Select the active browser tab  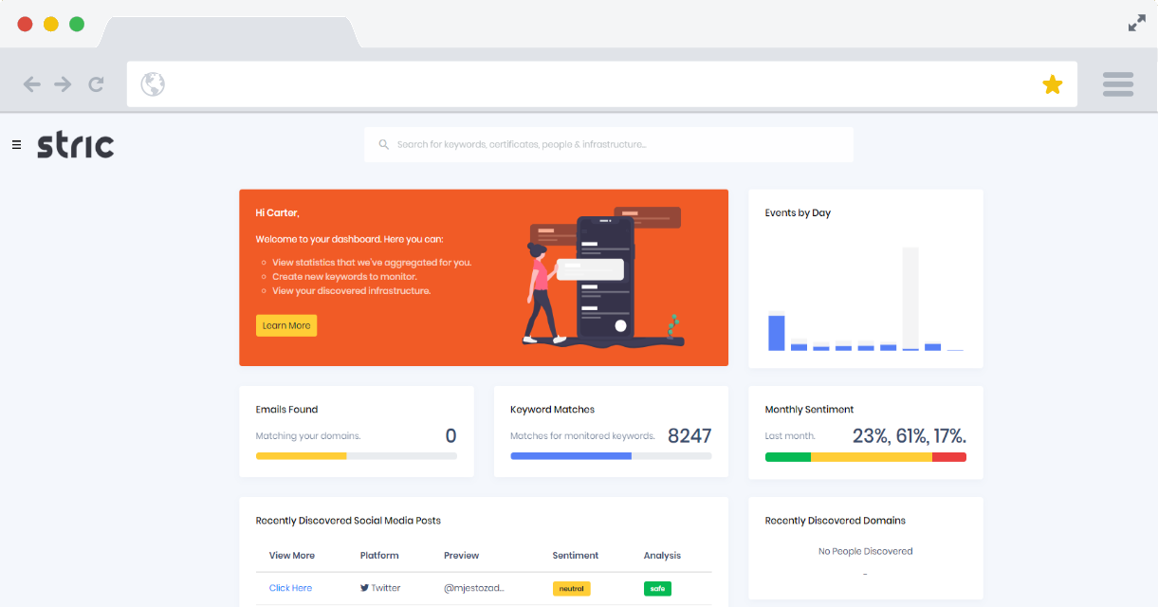tap(228, 31)
